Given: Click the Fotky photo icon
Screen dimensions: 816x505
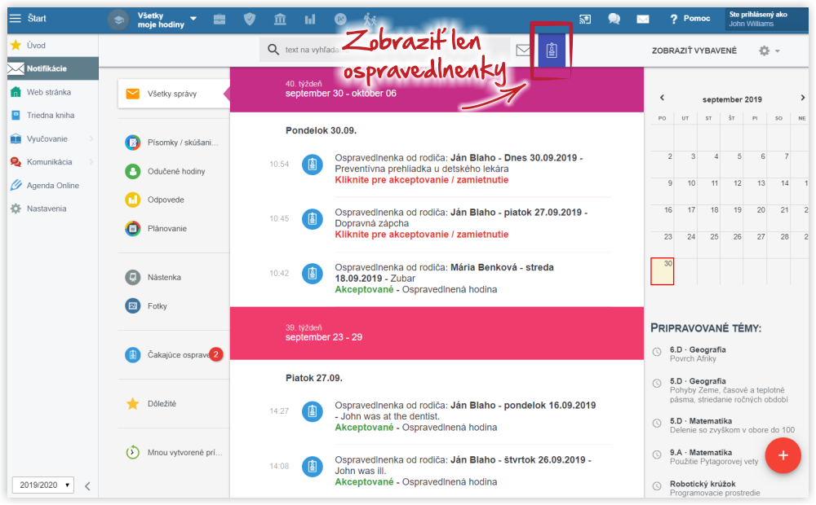Looking at the screenshot, I should click(133, 306).
